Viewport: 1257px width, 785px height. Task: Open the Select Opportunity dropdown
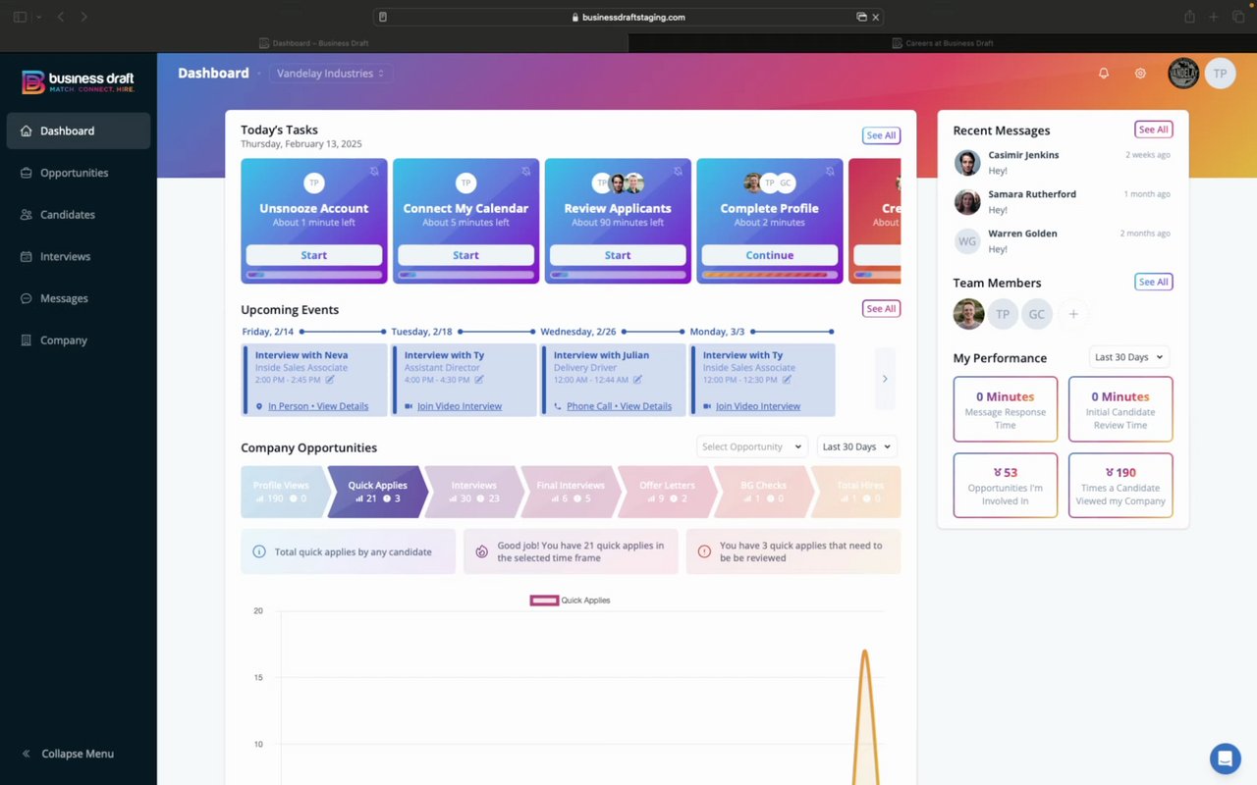coord(752,446)
